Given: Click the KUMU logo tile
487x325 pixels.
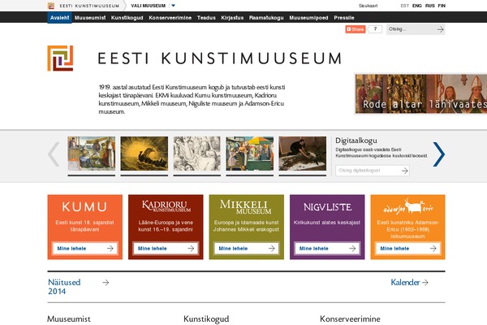Looking at the screenshot, I should click(x=84, y=207).
